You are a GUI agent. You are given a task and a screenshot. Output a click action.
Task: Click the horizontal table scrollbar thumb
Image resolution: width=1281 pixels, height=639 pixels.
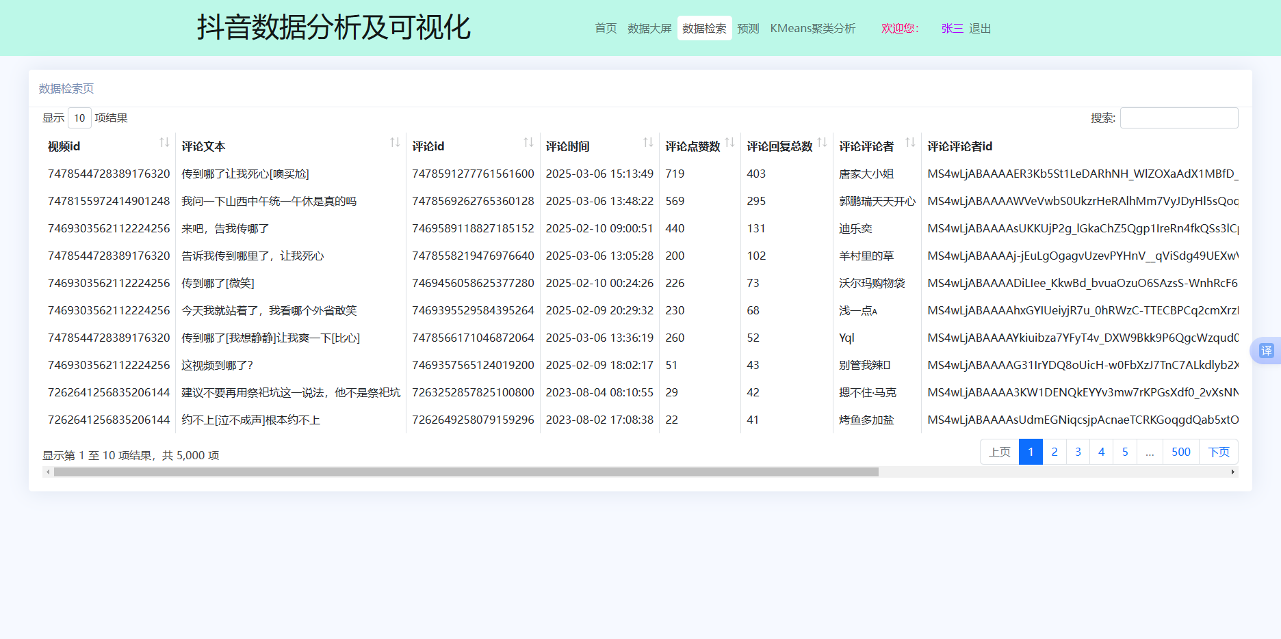[466, 472]
